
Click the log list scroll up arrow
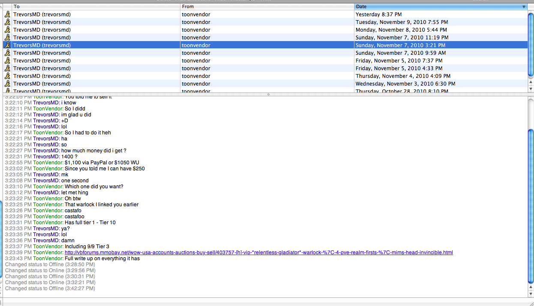click(531, 81)
